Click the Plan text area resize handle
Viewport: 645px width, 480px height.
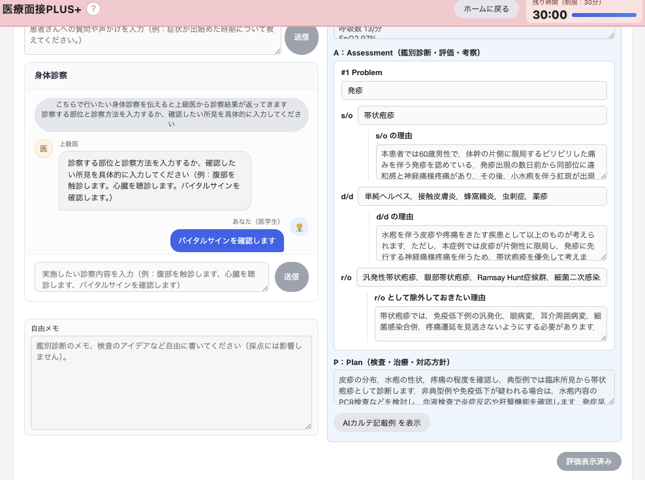coord(611,401)
